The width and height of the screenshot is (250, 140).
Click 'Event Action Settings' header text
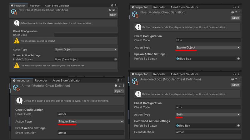(30, 128)
